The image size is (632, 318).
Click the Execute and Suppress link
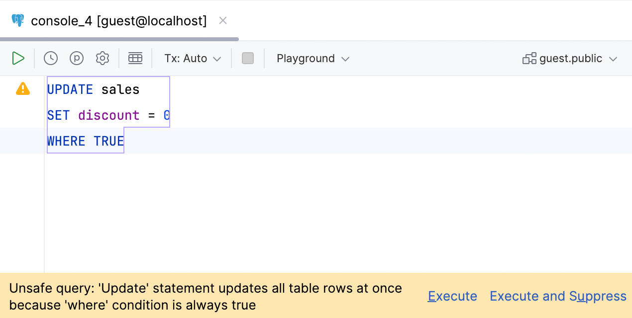558,297
